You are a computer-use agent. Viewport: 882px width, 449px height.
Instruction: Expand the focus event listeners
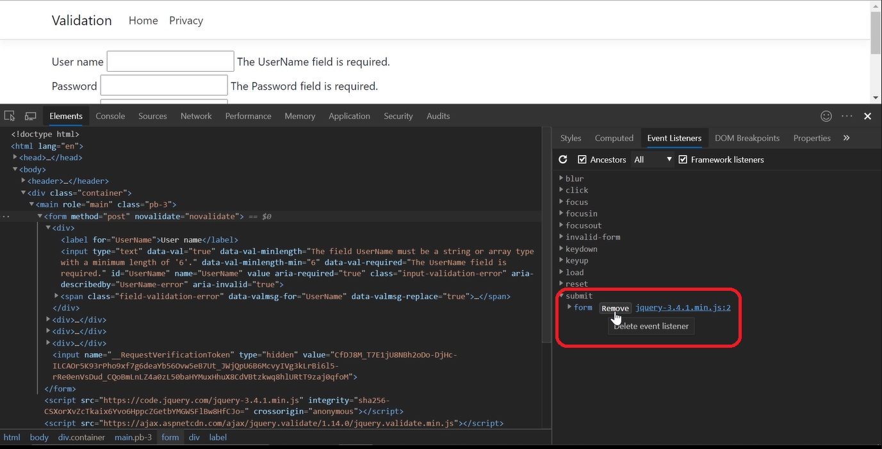pos(562,202)
